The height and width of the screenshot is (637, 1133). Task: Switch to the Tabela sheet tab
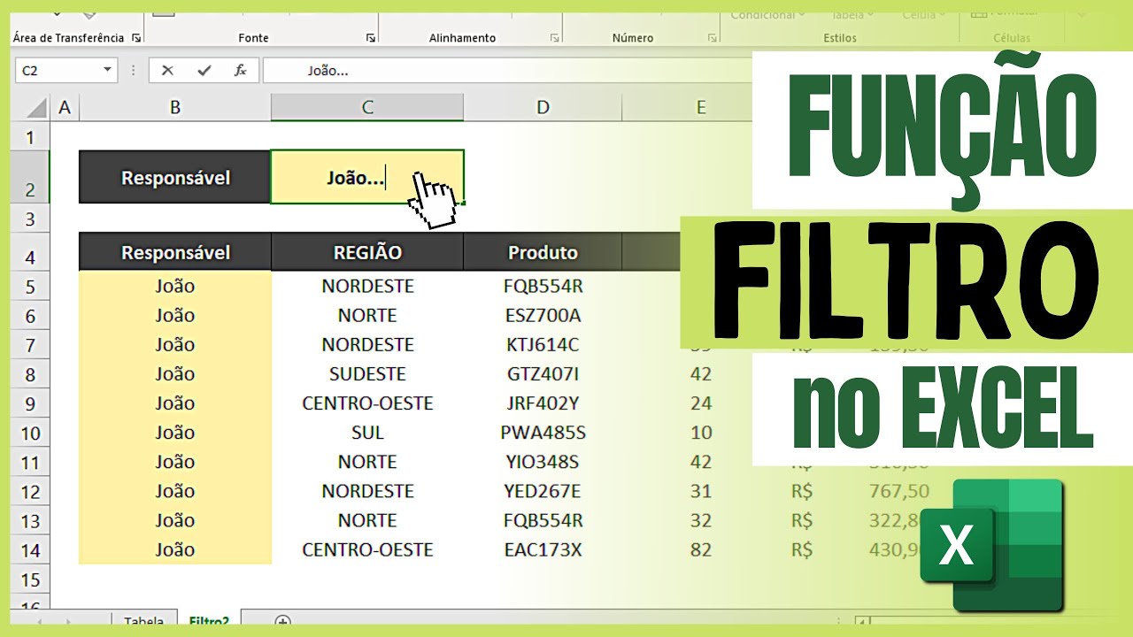point(143,621)
